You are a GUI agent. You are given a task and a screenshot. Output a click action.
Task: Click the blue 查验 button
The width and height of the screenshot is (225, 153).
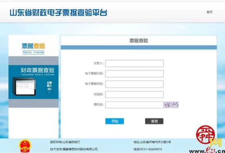click(114, 121)
